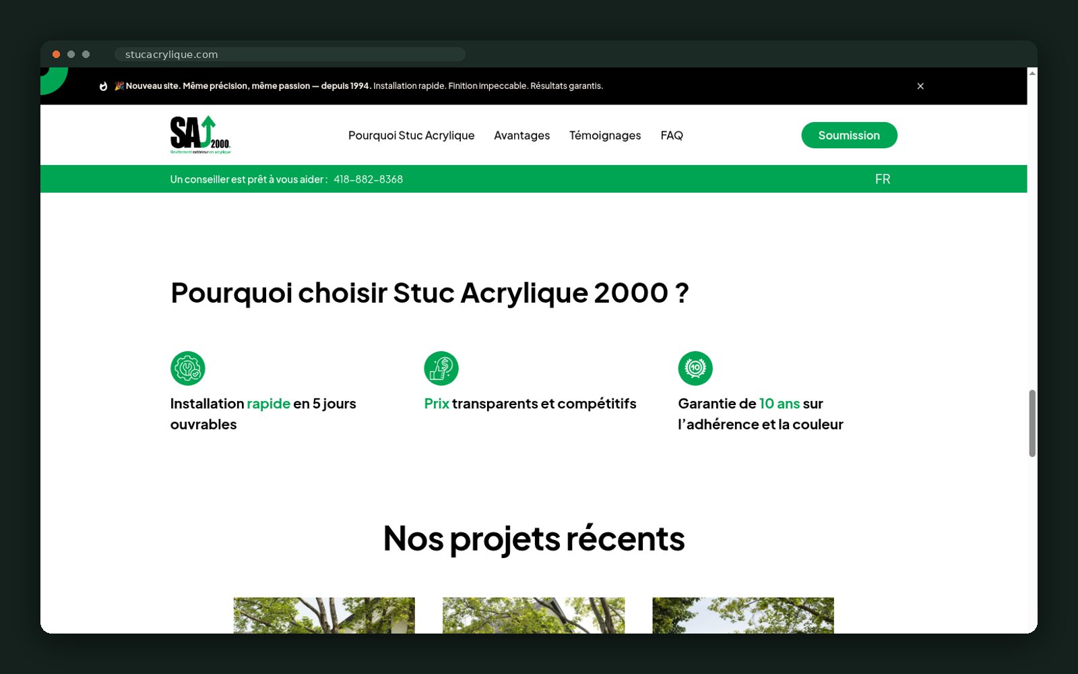The width and height of the screenshot is (1078, 674).
Task: Open first recent project thumbnail
Action: pos(324,615)
